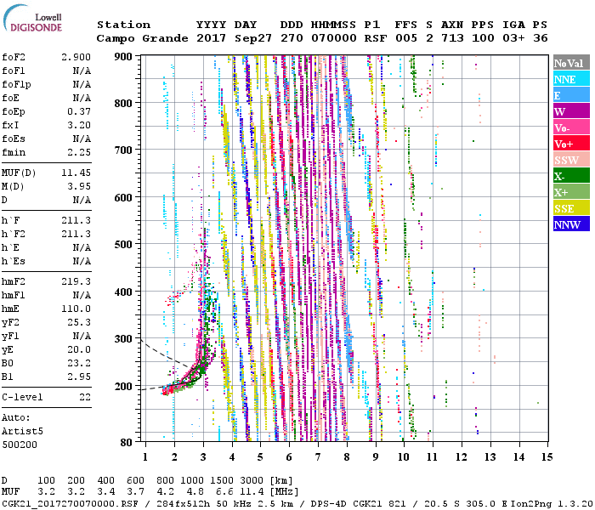Screen dimensions: 595x510
Task: Click the X- dark green legend swatch
Action: [571, 176]
